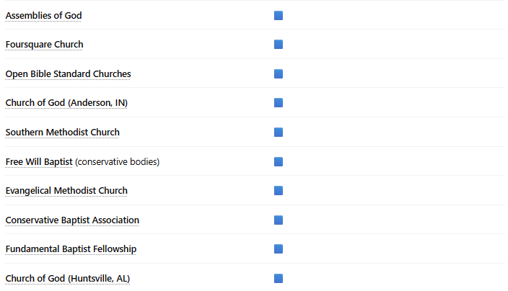This screenshot has width=508, height=291.
Task: Open the Foursquare Church link
Action: pyautogui.click(x=44, y=45)
